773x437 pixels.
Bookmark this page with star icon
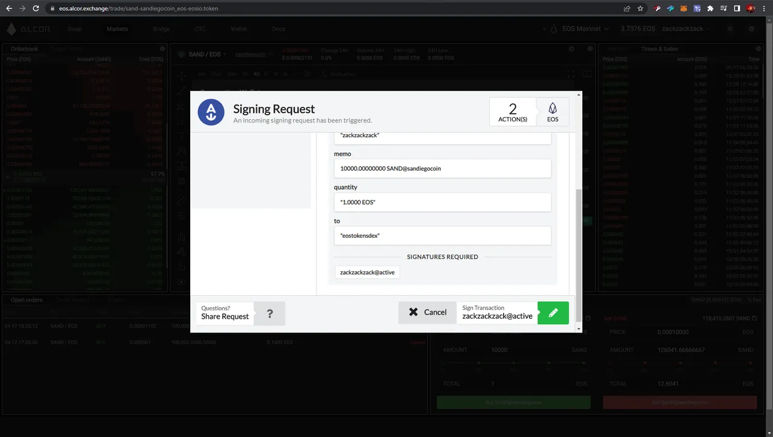point(640,8)
